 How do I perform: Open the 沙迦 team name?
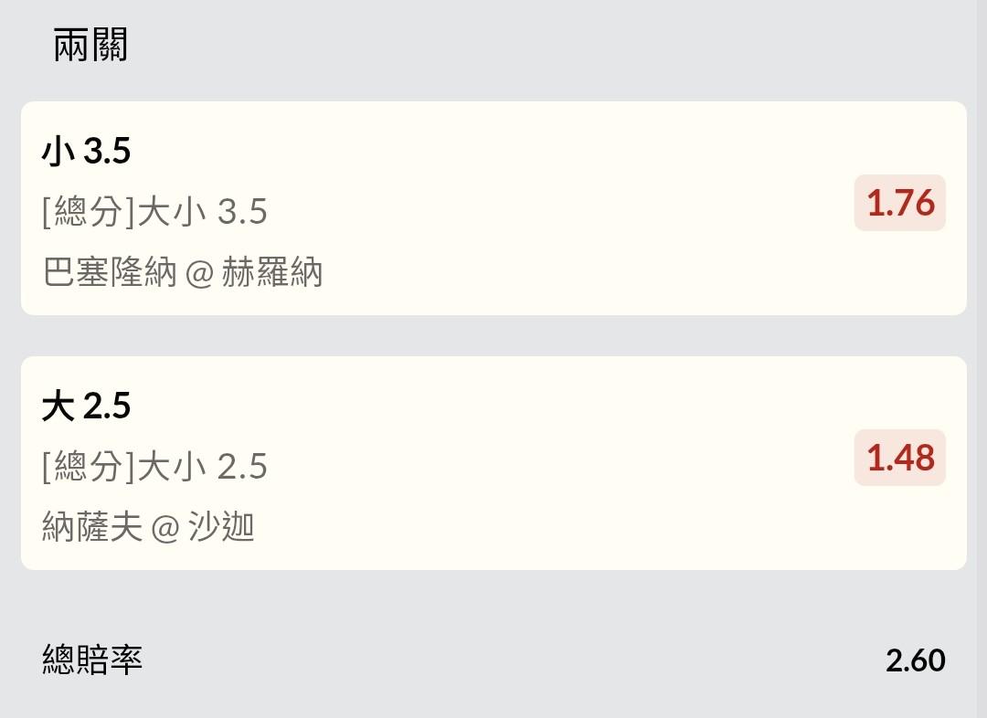(221, 527)
